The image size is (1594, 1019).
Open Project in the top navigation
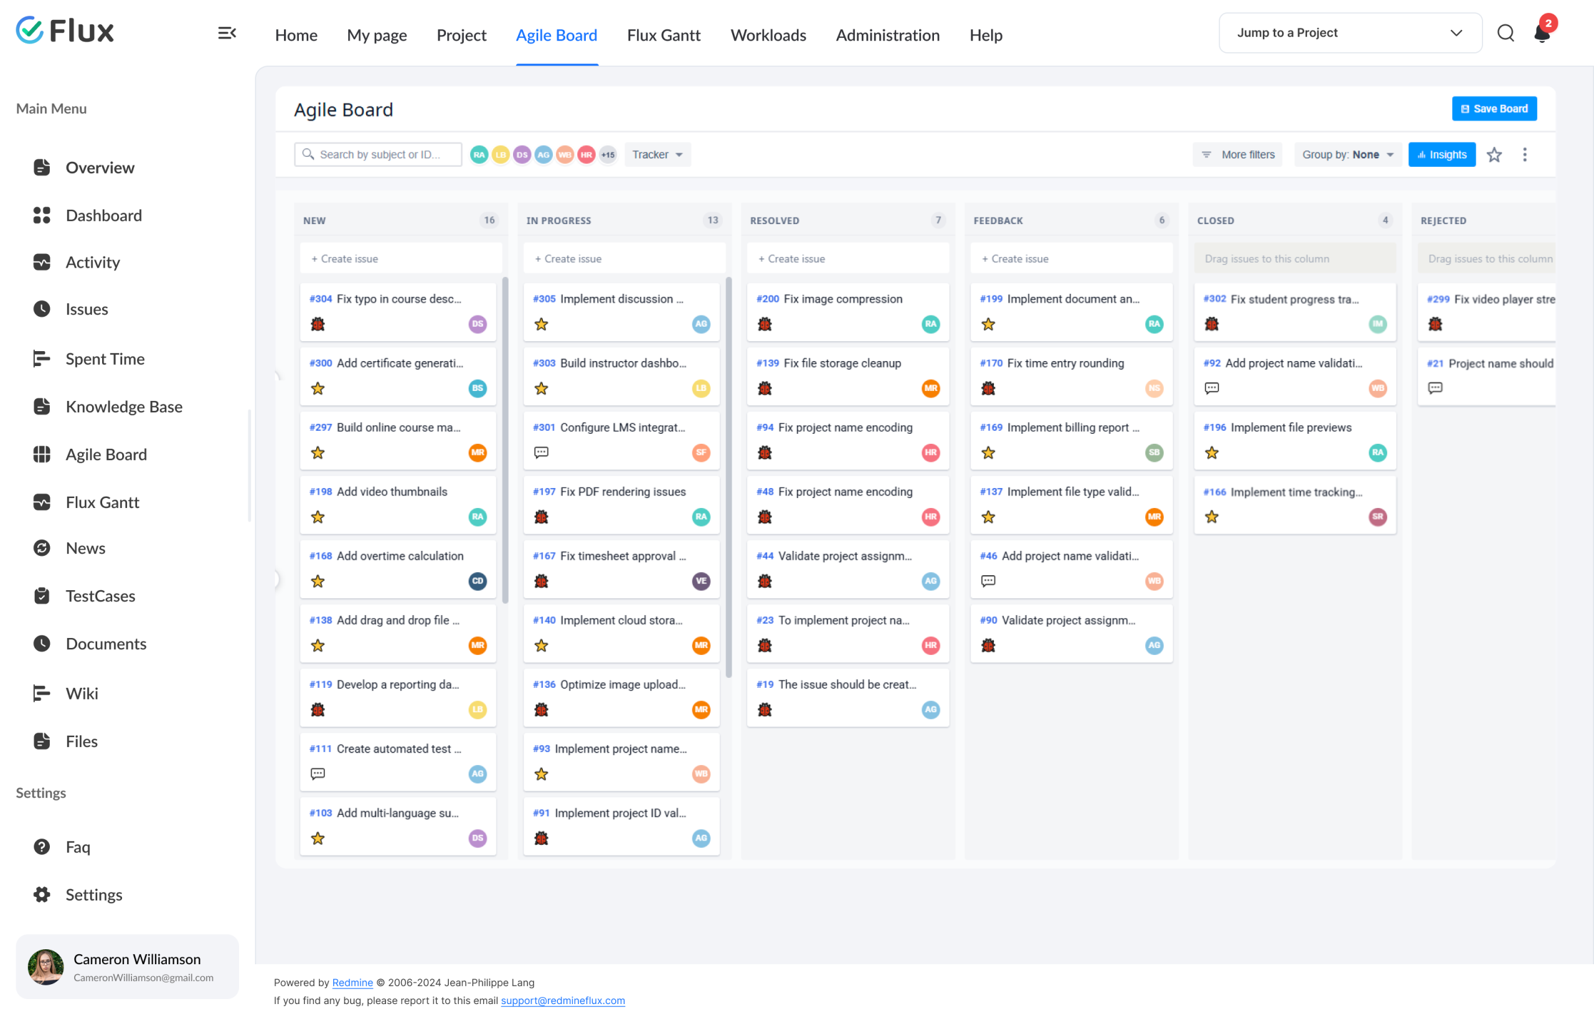461,35
